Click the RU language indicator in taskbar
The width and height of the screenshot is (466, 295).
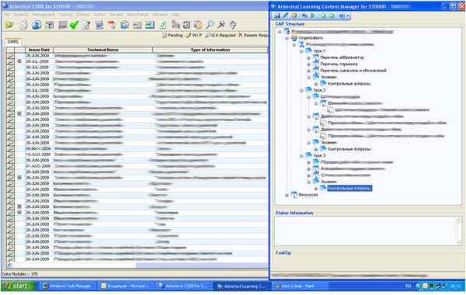(x=409, y=286)
